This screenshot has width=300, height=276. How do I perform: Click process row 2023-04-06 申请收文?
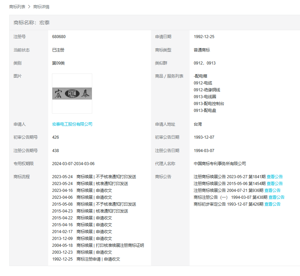[x=82, y=197]
